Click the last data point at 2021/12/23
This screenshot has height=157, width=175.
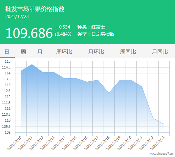[164, 124]
